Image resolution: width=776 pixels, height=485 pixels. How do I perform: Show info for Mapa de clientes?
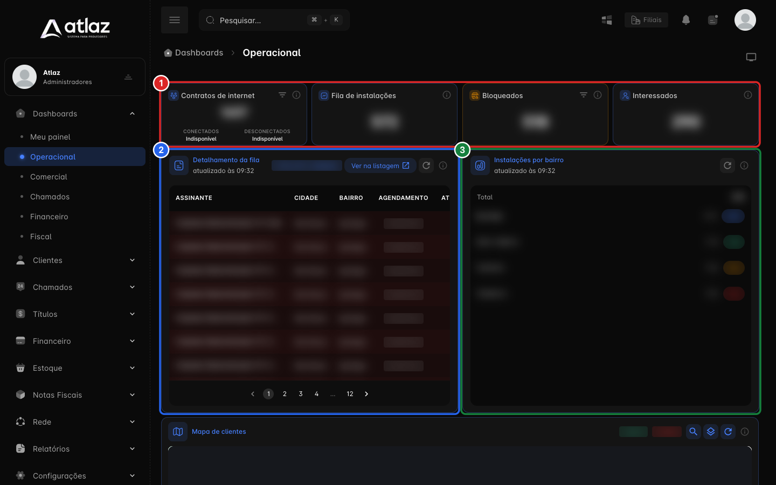pyautogui.click(x=745, y=432)
